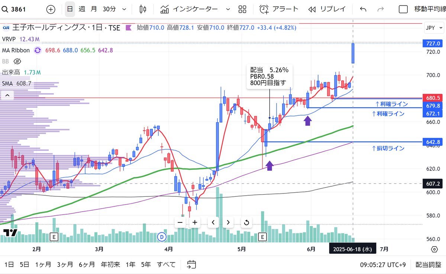Select the ↑損切ライン label
Image resolution: width=446 pixels, height=274 pixels.
click(x=388, y=148)
